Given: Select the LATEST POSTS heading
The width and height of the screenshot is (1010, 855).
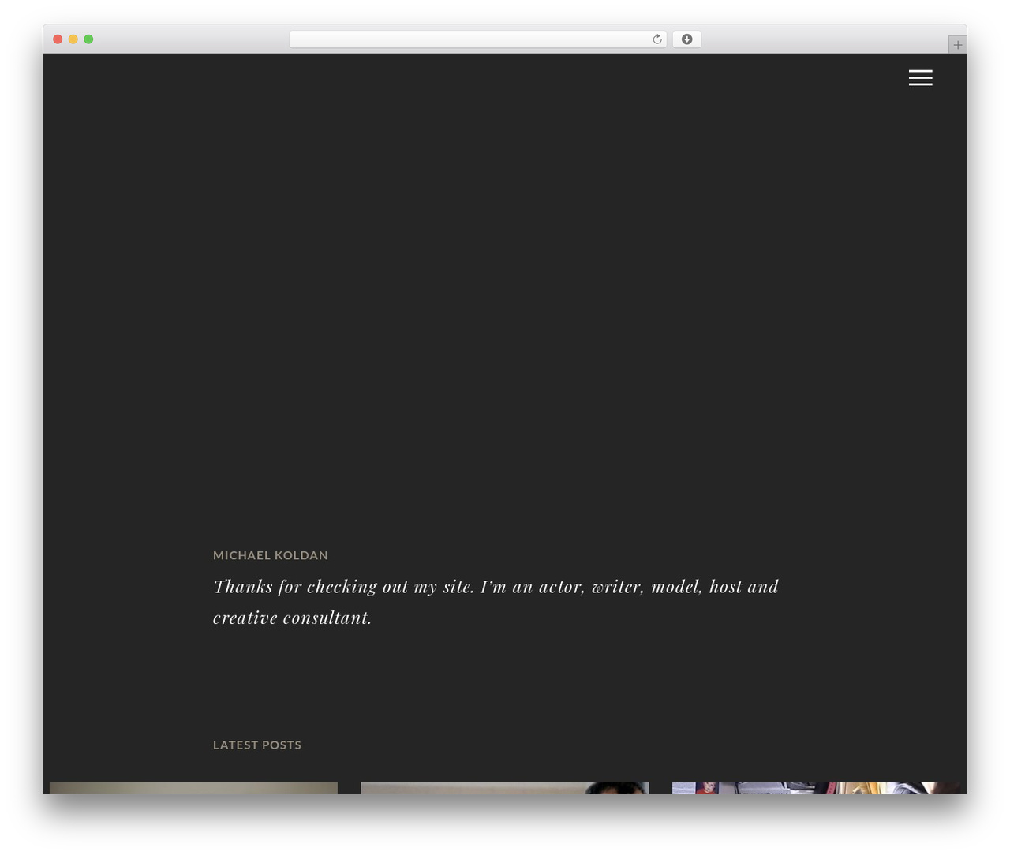Looking at the screenshot, I should pyautogui.click(x=257, y=745).
